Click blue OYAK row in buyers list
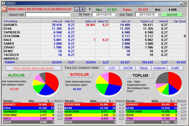Viewport: 189px width, 126px height. [x=29, y=108]
